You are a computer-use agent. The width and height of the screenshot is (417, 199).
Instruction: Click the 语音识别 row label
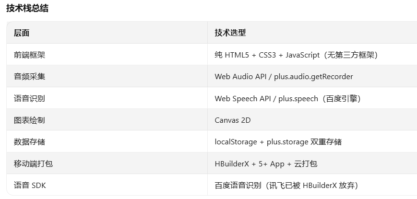click(x=30, y=99)
